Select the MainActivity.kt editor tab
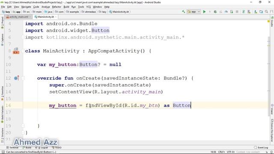The image size is (274, 154). [45, 17]
